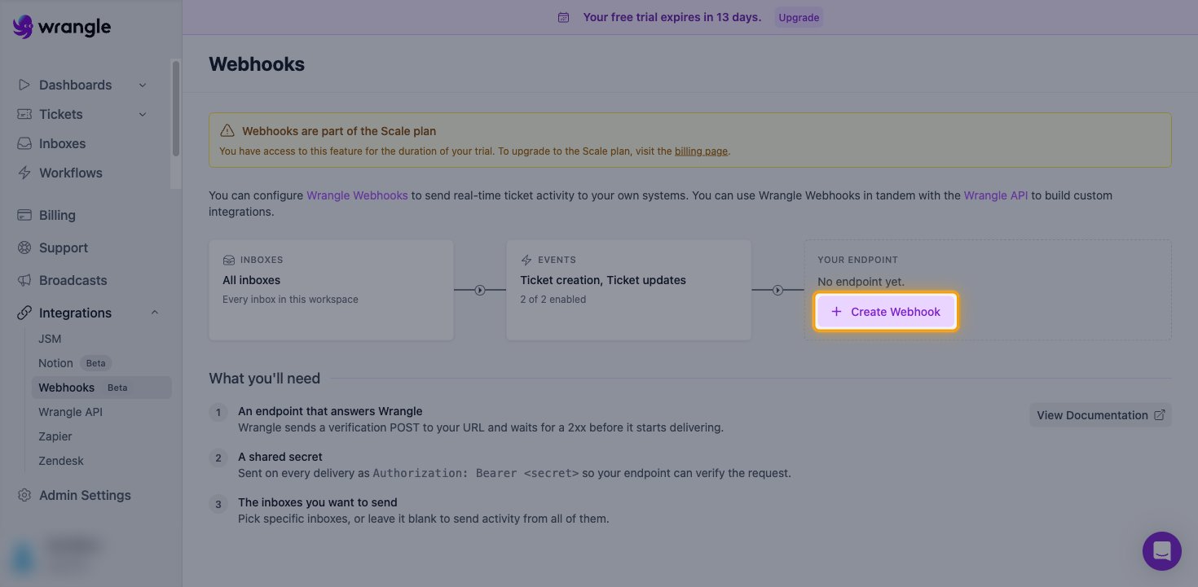Image resolution: width=1198 pixels, height=587 pixels.
Task: Click the "What you'll need" heading
Action: [x=264, y=379]
